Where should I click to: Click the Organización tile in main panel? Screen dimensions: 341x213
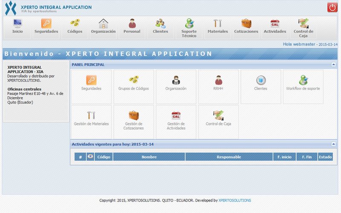pyautogui.click(x=176, y=86)
